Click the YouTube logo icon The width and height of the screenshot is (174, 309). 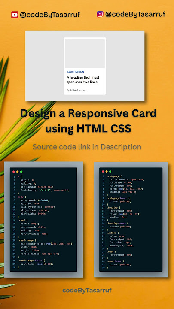pyautogui.click(x=15, y=15)
